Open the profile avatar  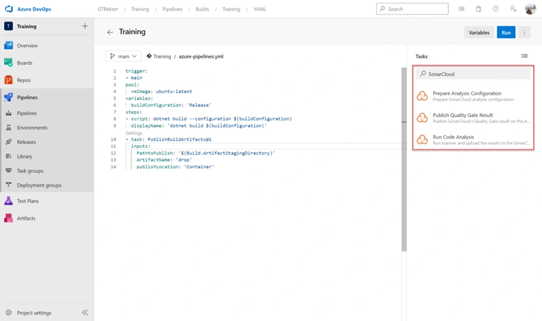531,9
